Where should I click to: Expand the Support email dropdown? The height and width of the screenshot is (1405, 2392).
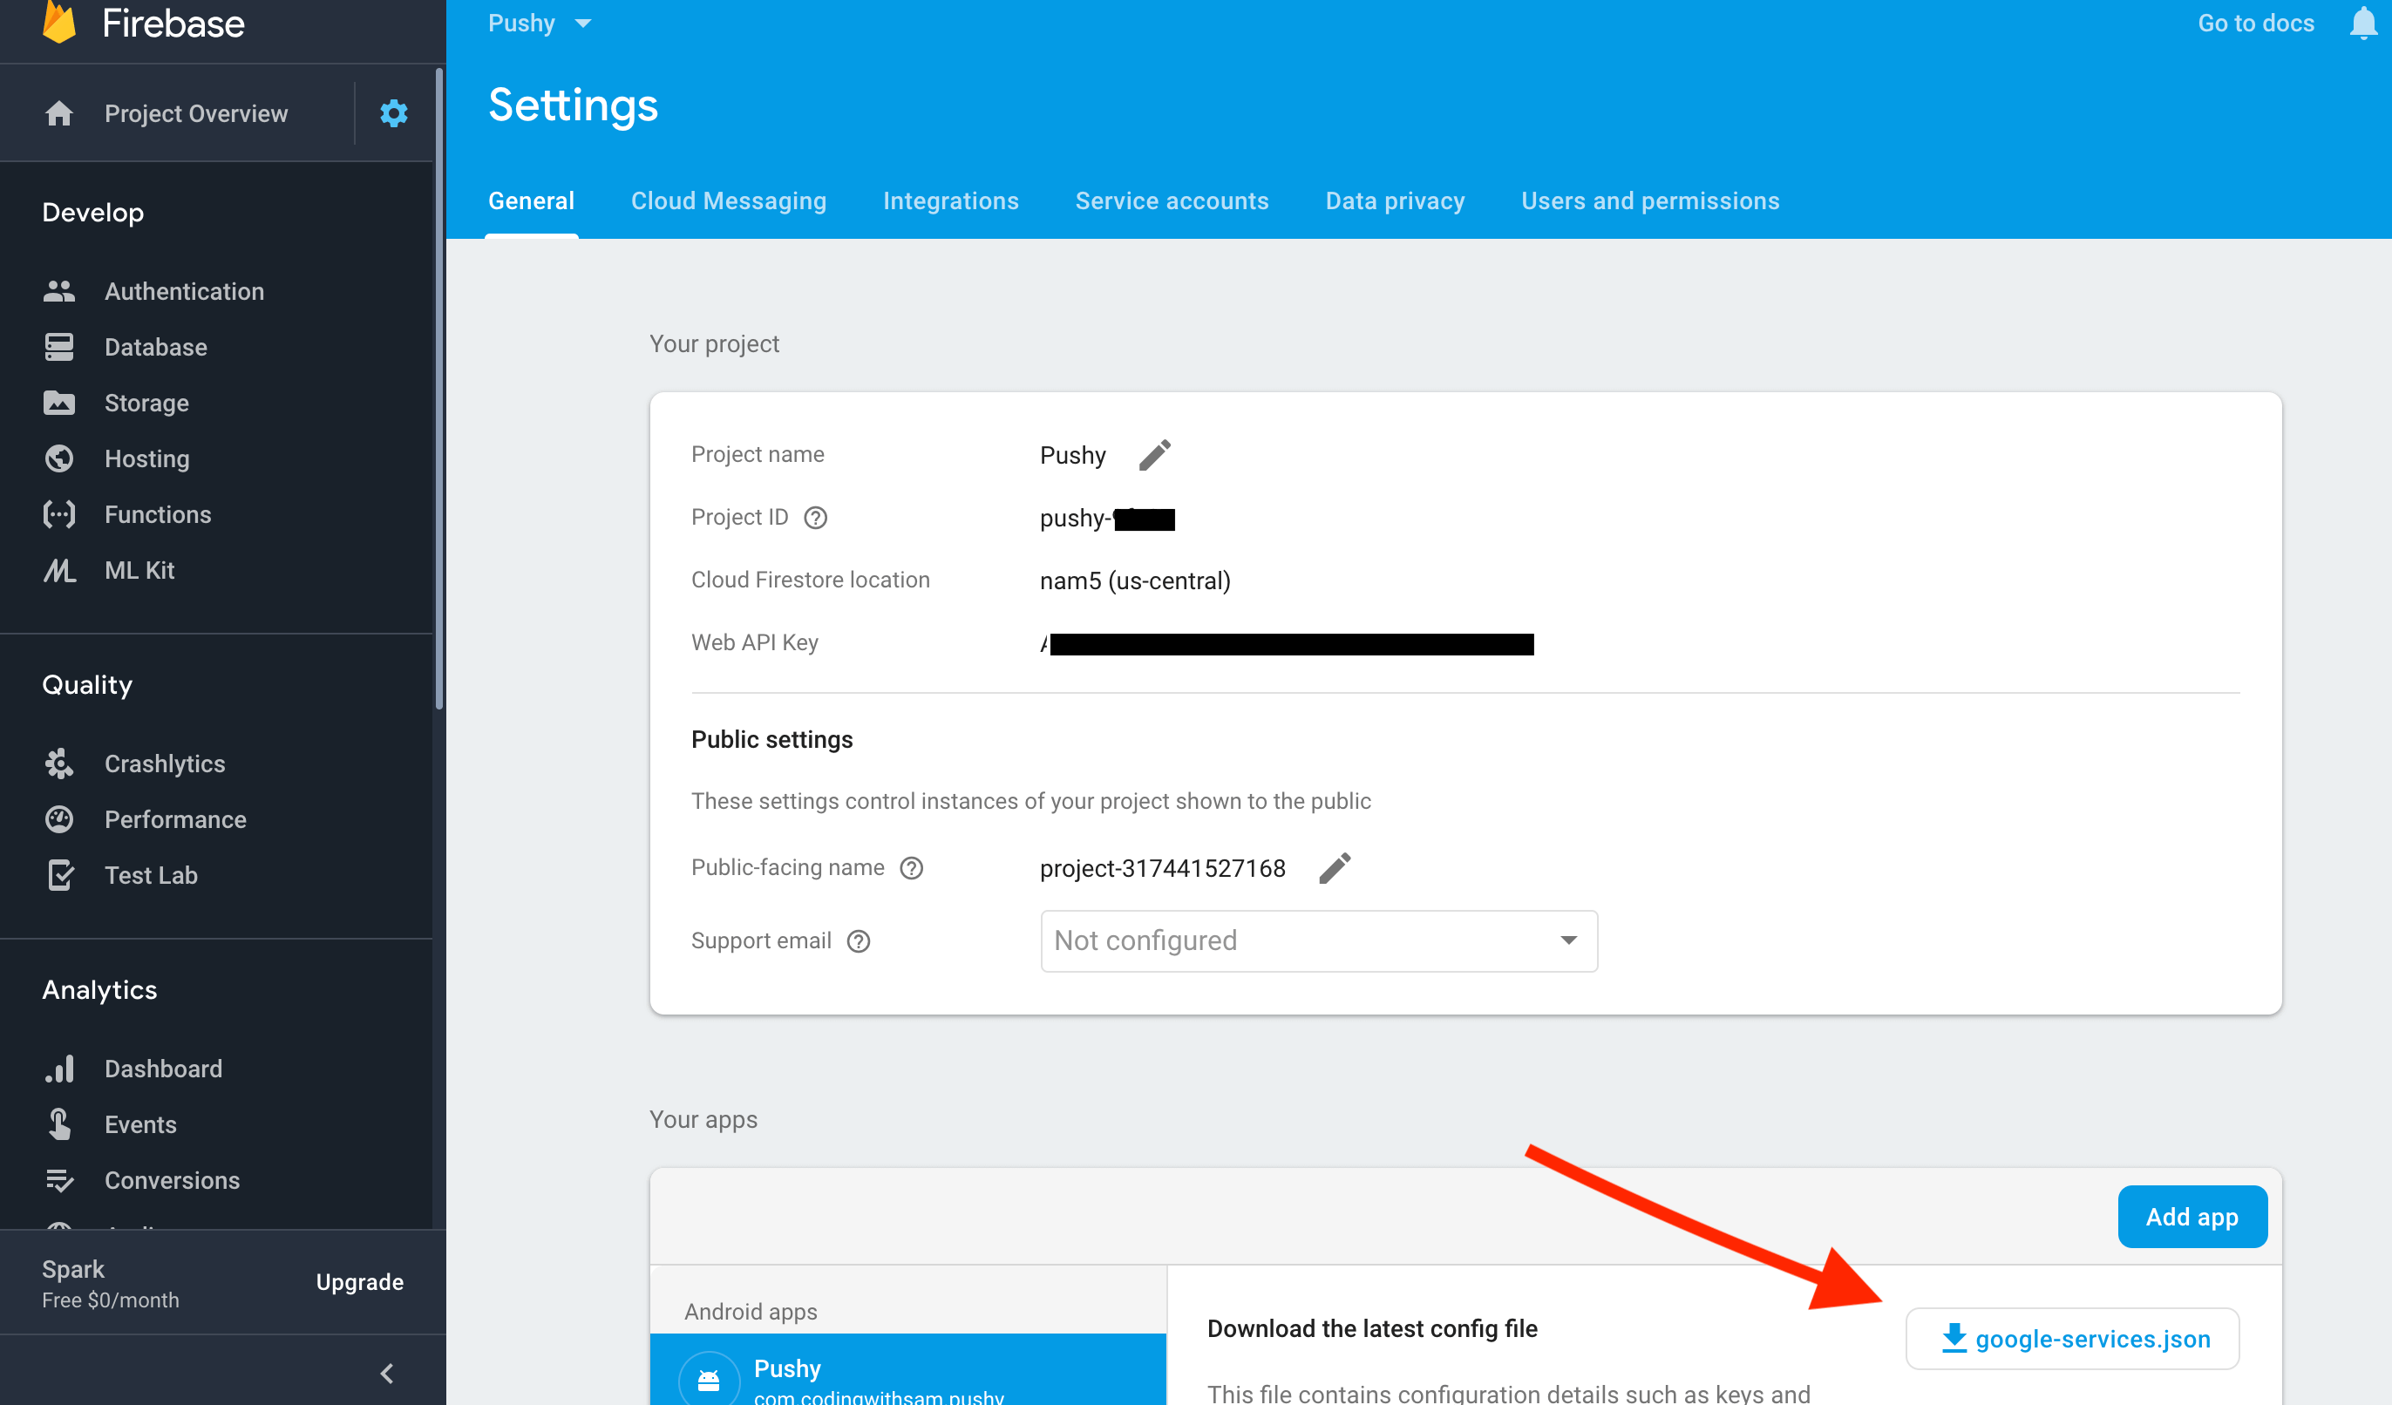(x=1318, y=940)
